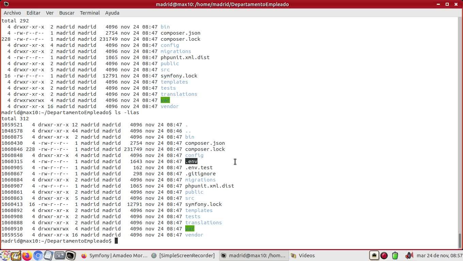
Task: Click the red recording tray indicator
Action: 384,256
